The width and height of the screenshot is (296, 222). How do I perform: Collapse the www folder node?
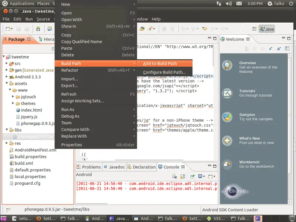pos(10,90)
